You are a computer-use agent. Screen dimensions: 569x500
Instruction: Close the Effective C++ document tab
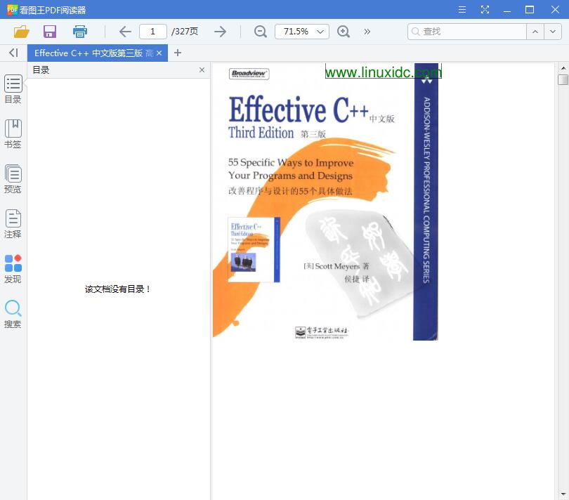tap(159, 53)
